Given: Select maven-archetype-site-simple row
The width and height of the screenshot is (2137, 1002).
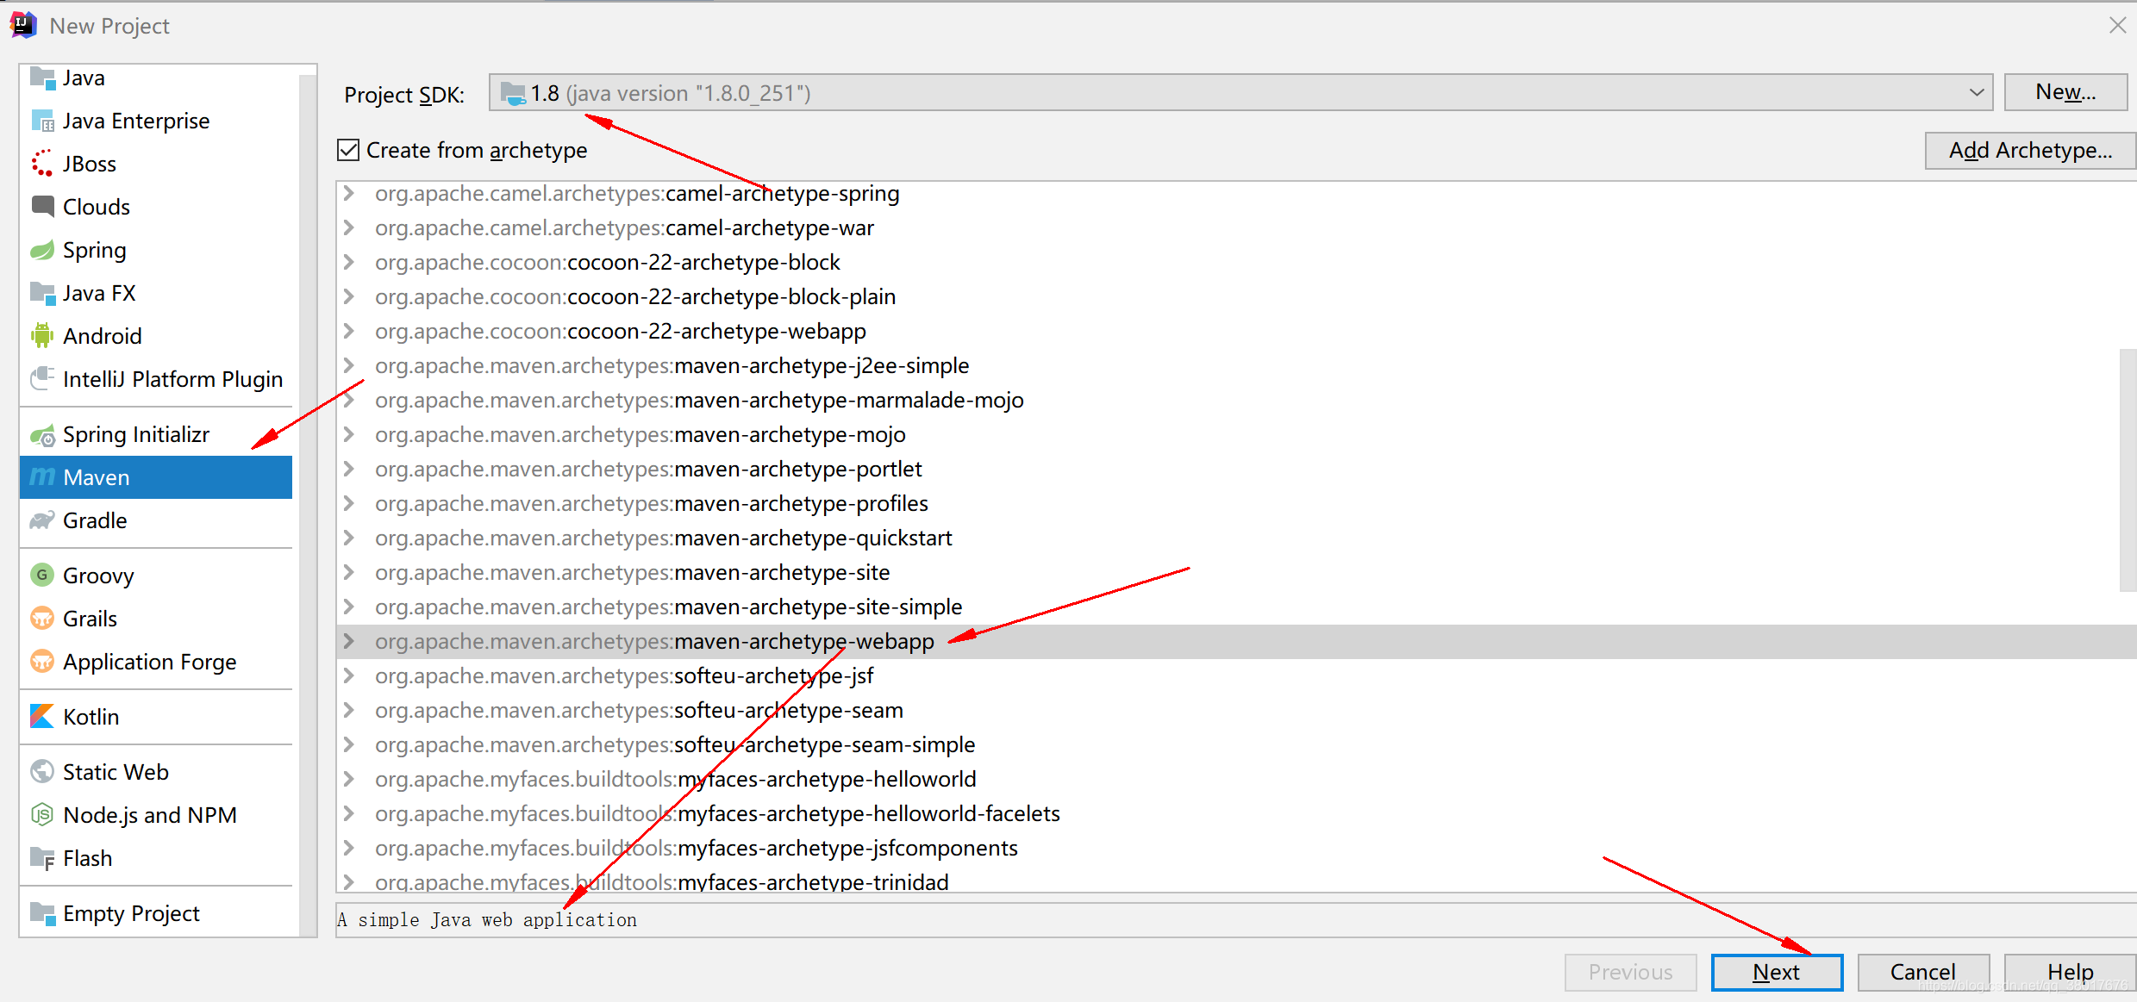Looking at the screenshot, I should pyautogui.click(x=1236, y=607).
